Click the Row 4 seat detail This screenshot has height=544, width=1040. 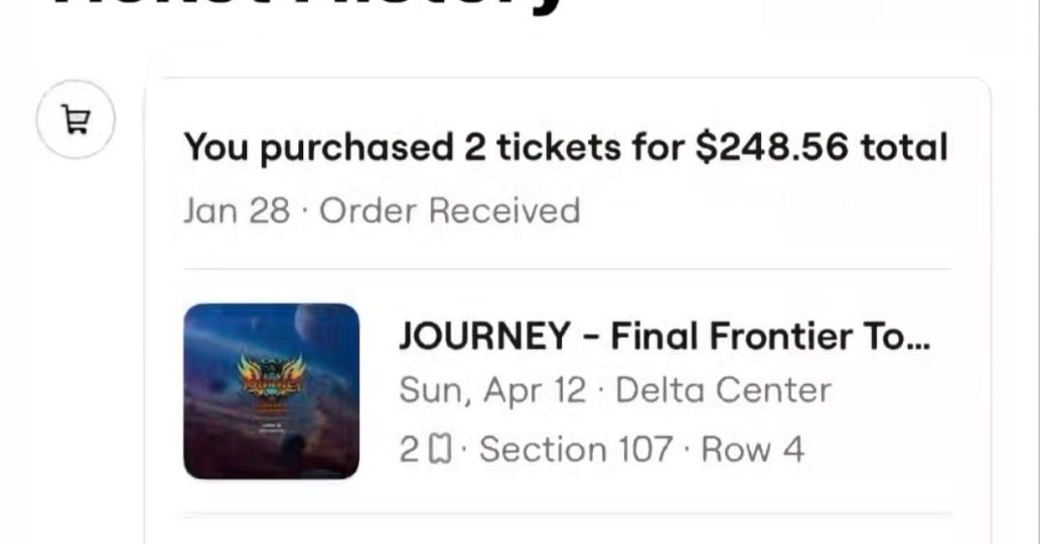(x=752, y=449)
